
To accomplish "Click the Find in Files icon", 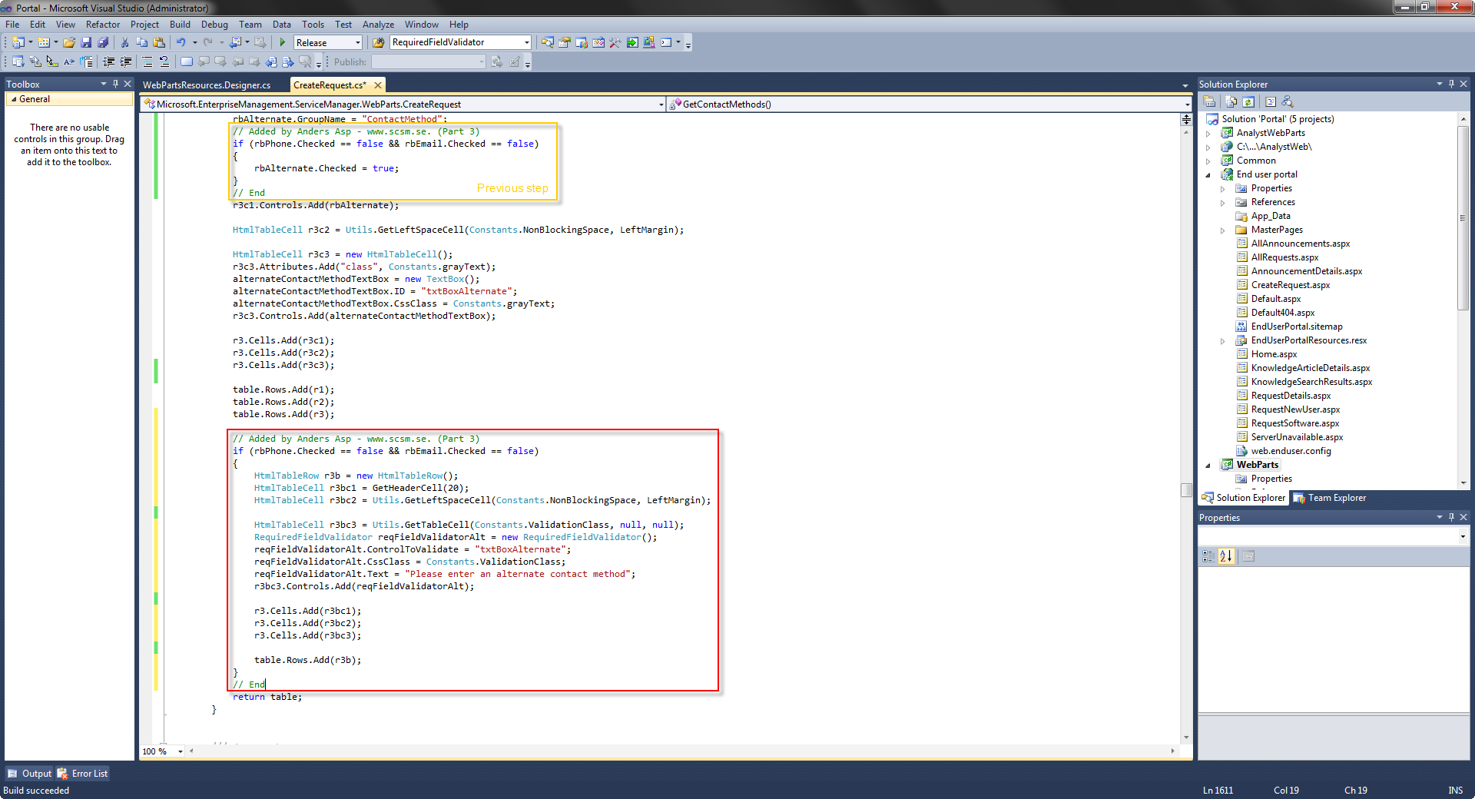I will [x=378, y=42].
